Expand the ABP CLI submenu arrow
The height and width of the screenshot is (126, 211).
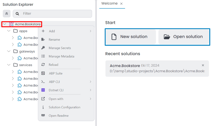[90, 82]
